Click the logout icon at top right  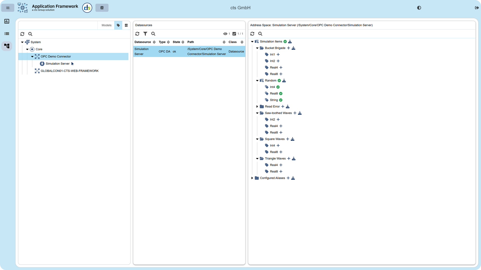coord(477,8)
